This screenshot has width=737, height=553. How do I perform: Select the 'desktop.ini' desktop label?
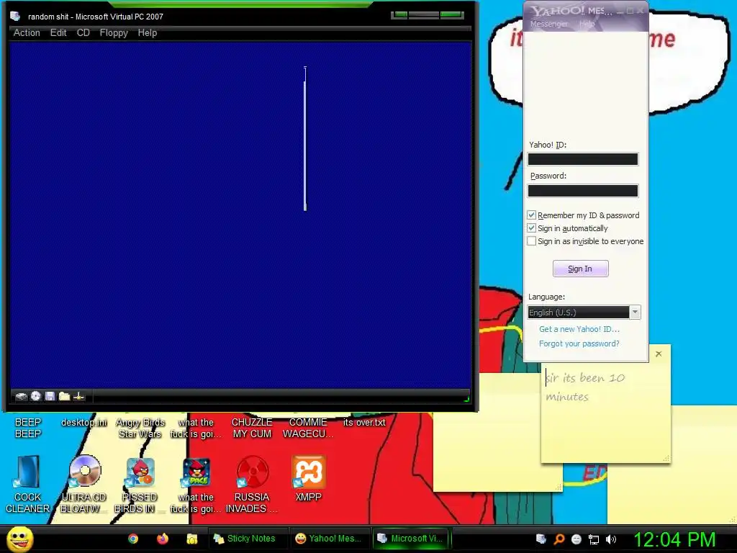[84, 422]
